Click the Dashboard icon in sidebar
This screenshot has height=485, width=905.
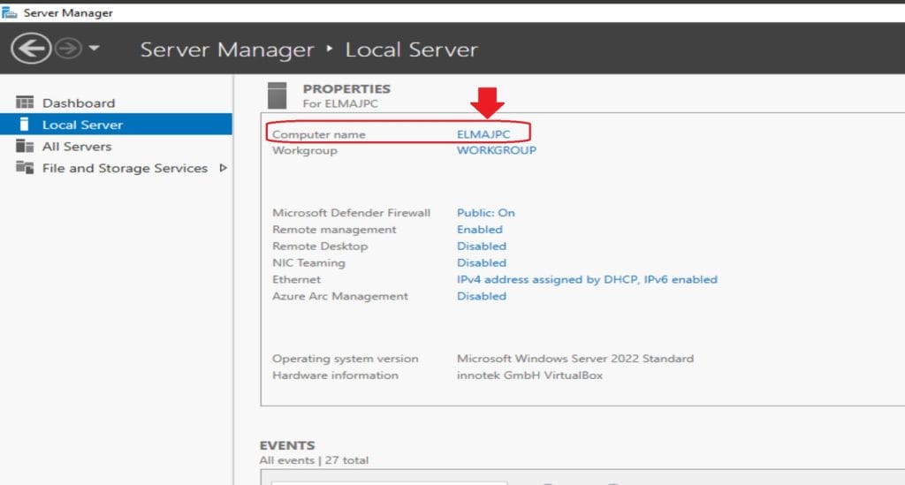click(25, 102)
